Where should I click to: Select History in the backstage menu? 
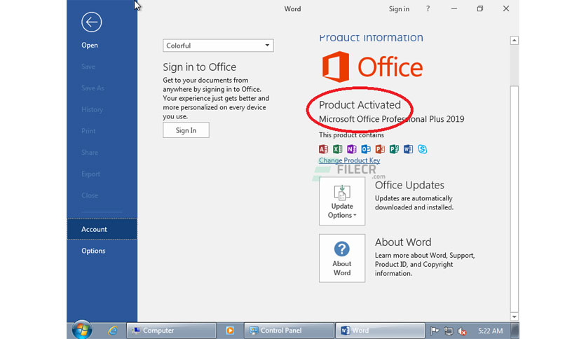(x=92, y=109)
